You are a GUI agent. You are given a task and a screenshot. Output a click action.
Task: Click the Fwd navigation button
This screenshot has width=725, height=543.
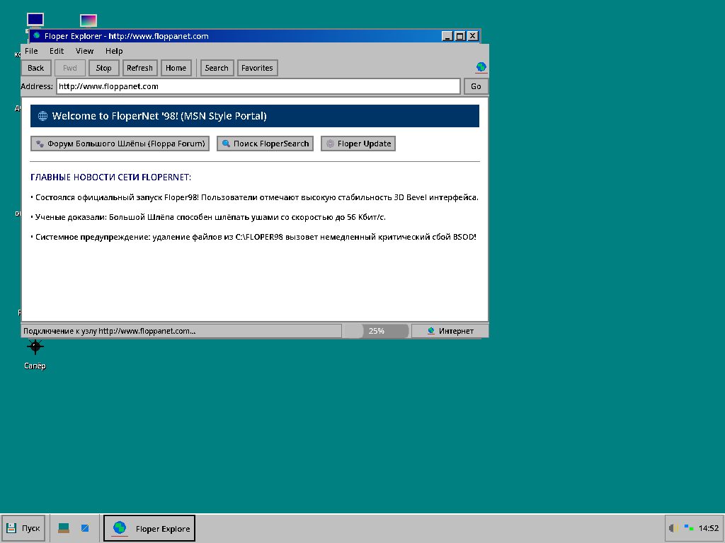pyautogui.click(x=70, y=68)
